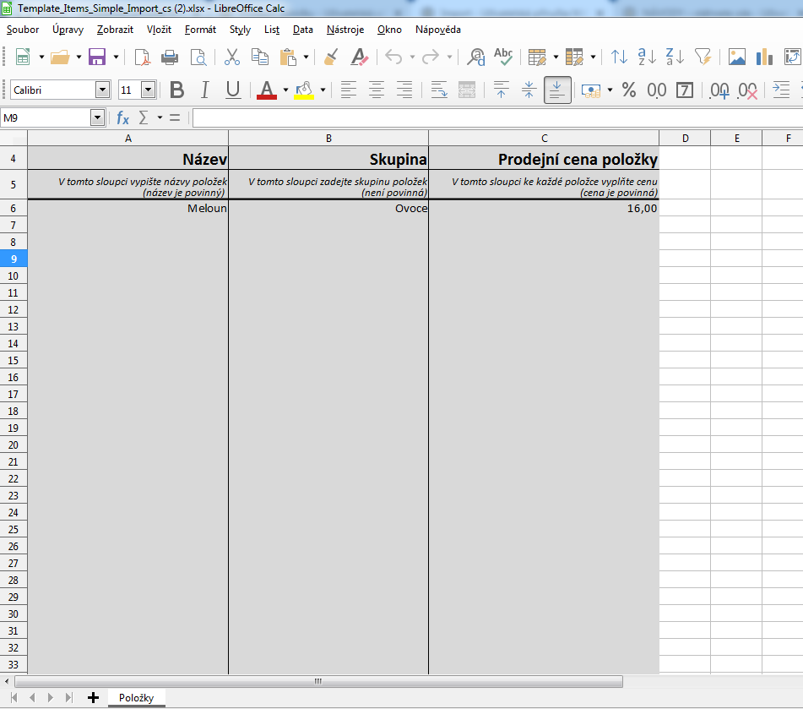Format as percent

[629, 90]
